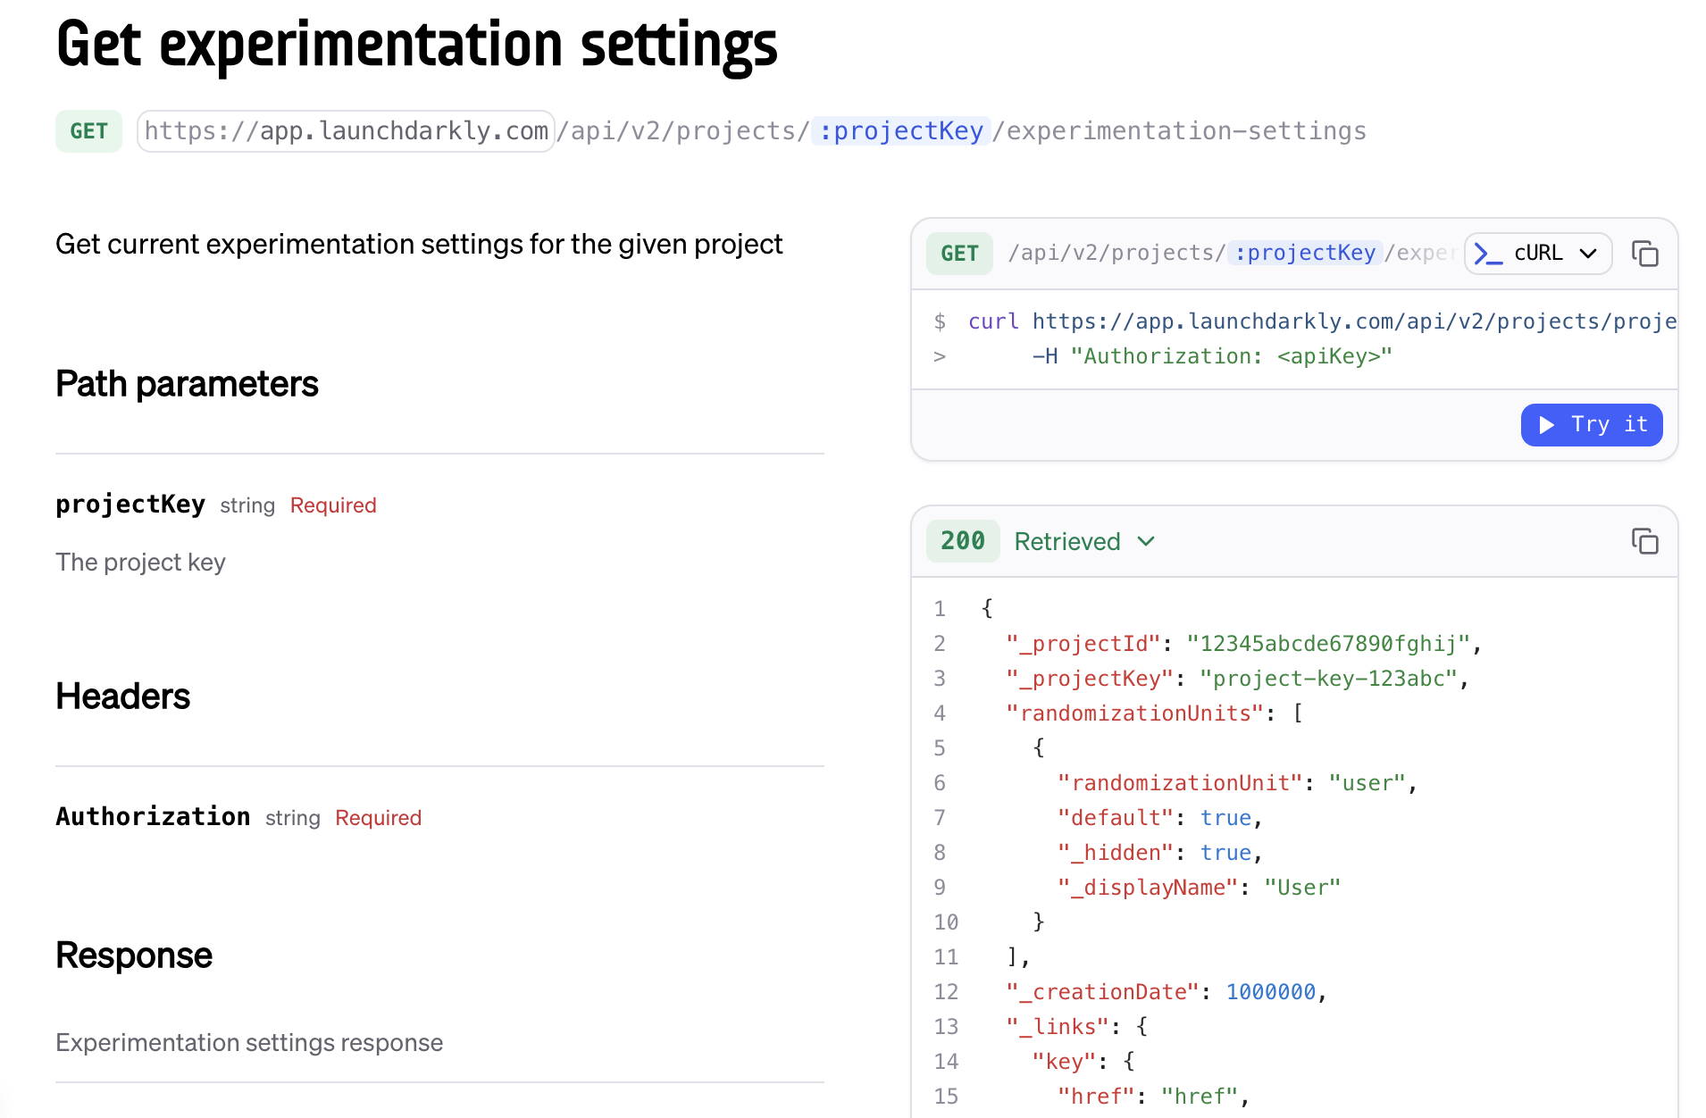
Task: Click the :projectKey path parameter in URL
Action: point(900,131)
